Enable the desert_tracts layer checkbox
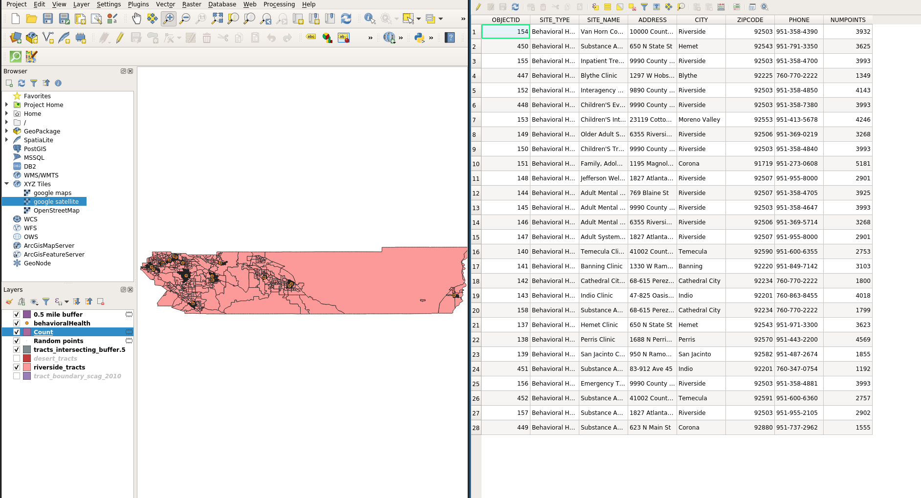The width and height of the screenshot is (921, 498). [17, 358]
